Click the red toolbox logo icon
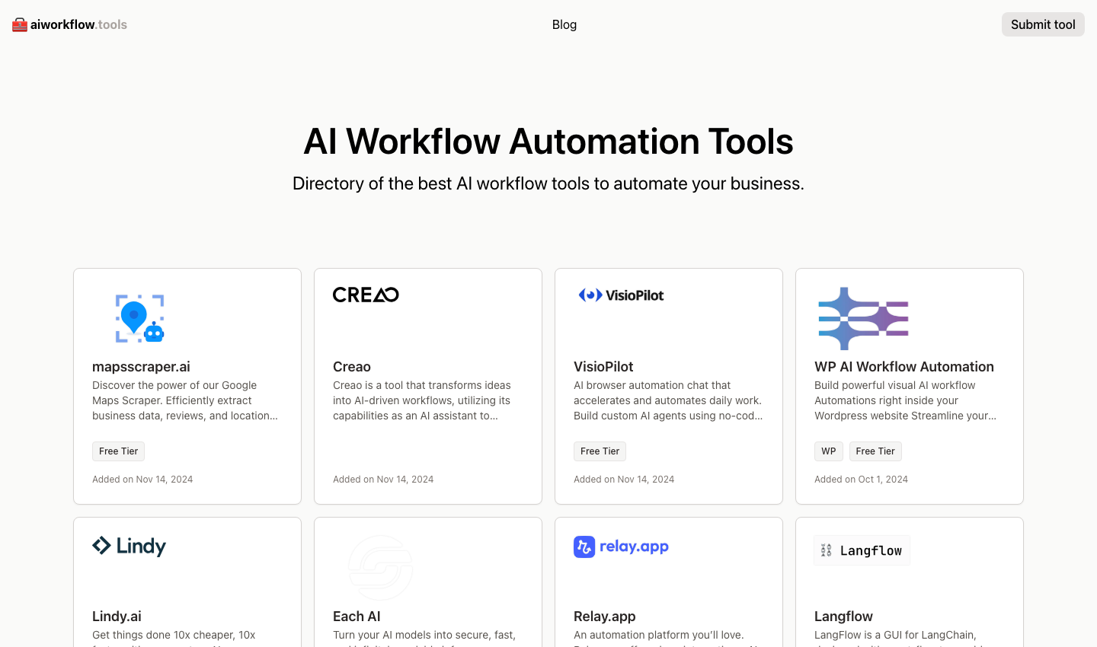The image size is (1097, 647). [x=20, y=24]
